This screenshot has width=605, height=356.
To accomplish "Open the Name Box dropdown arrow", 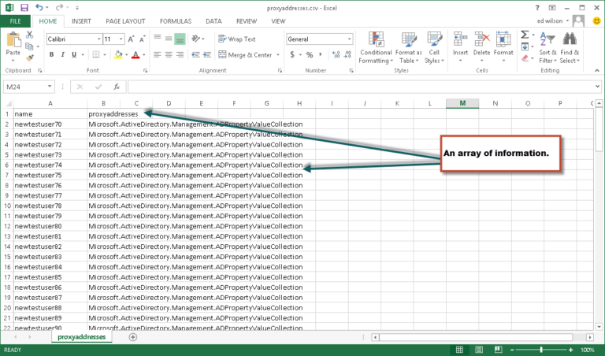I will 50,87.
